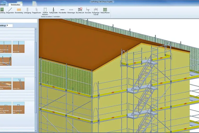This screenshot has height=133, width=199.
Task: Click the panel scrollbar down arrow
Action: click(x=36, y=131)
